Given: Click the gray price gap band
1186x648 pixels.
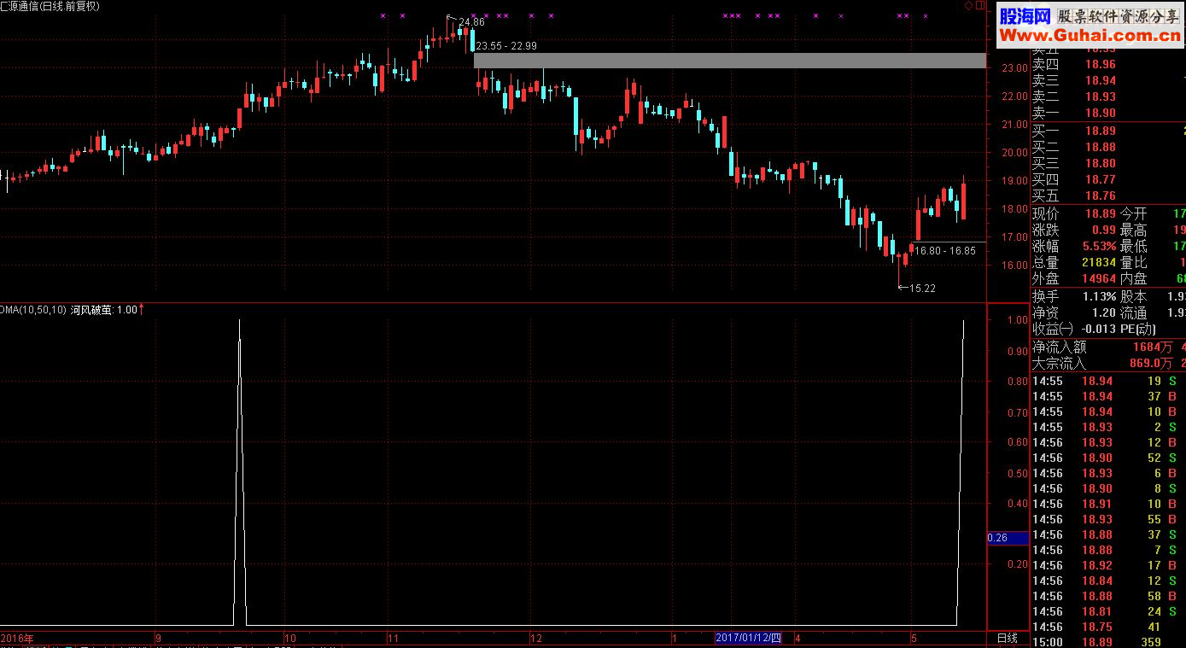Looking at the screenshot, I should tap(730, 61).
